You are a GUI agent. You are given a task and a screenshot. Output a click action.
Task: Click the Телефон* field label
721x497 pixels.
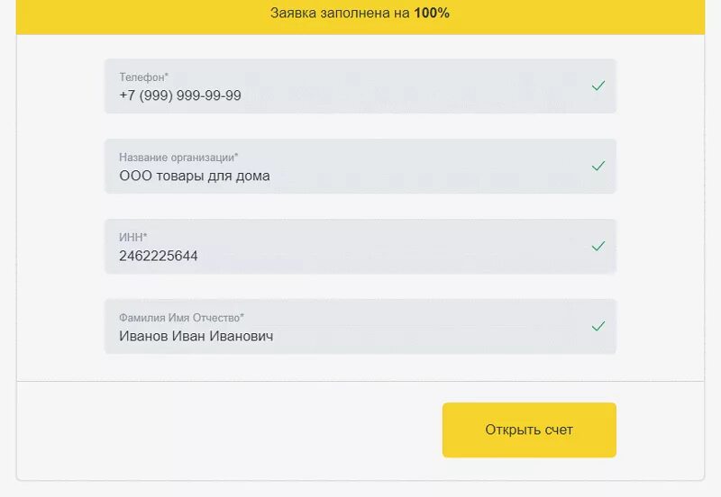coord(143,77)
